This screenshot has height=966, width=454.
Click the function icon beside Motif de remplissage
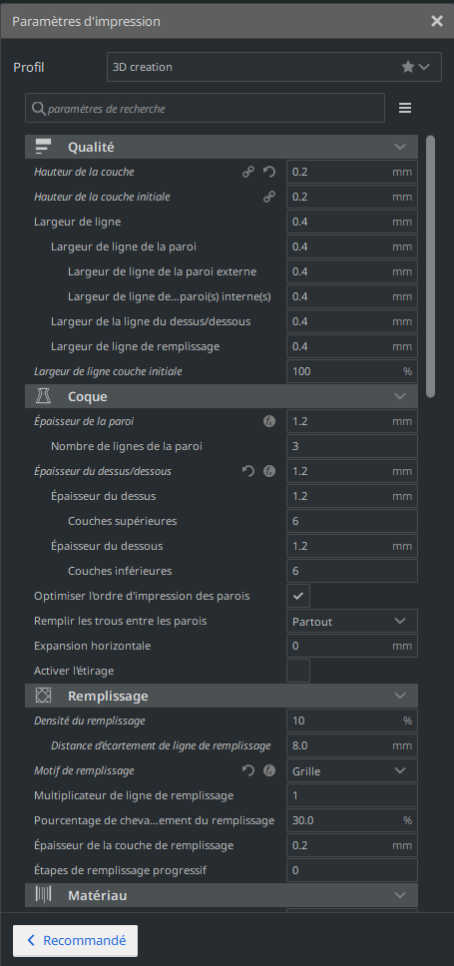pyautogui.click(x=269, y=770)
